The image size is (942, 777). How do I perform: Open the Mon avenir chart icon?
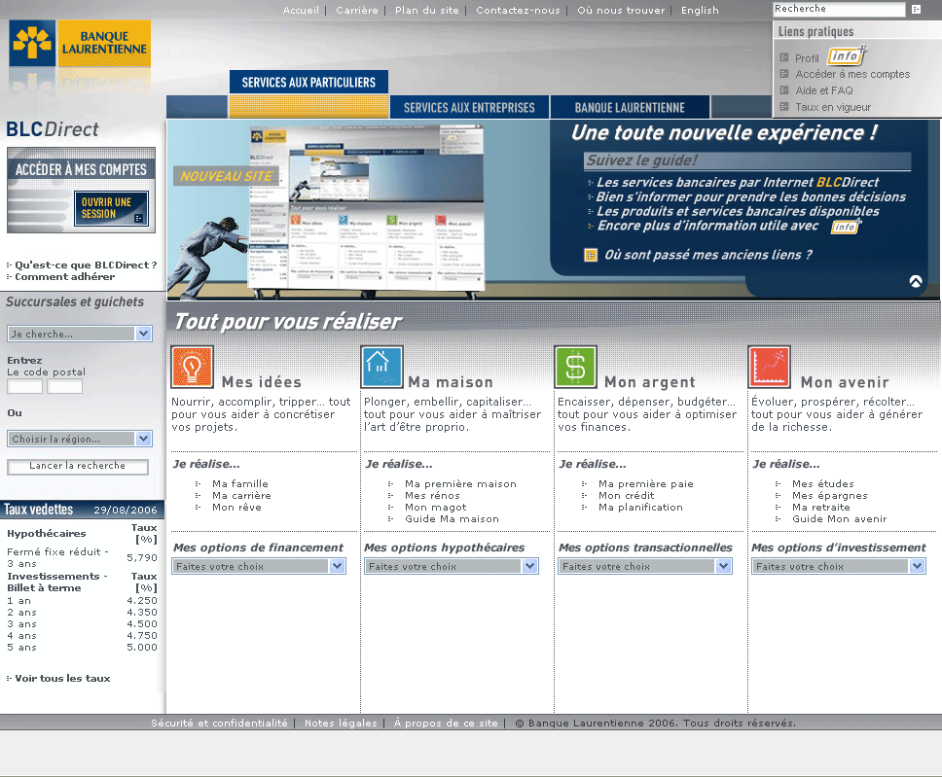point(769,367)
